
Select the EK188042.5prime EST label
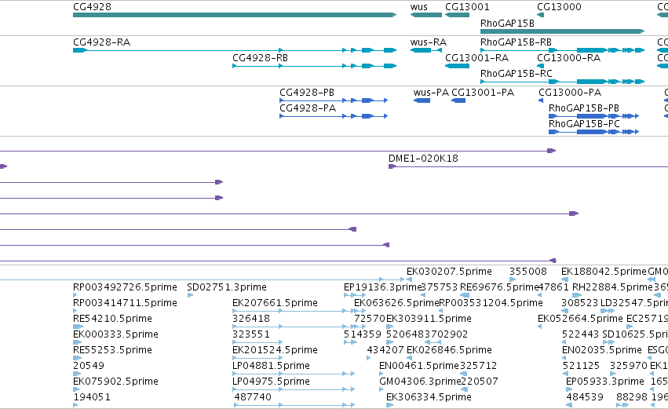click(604, 272)
